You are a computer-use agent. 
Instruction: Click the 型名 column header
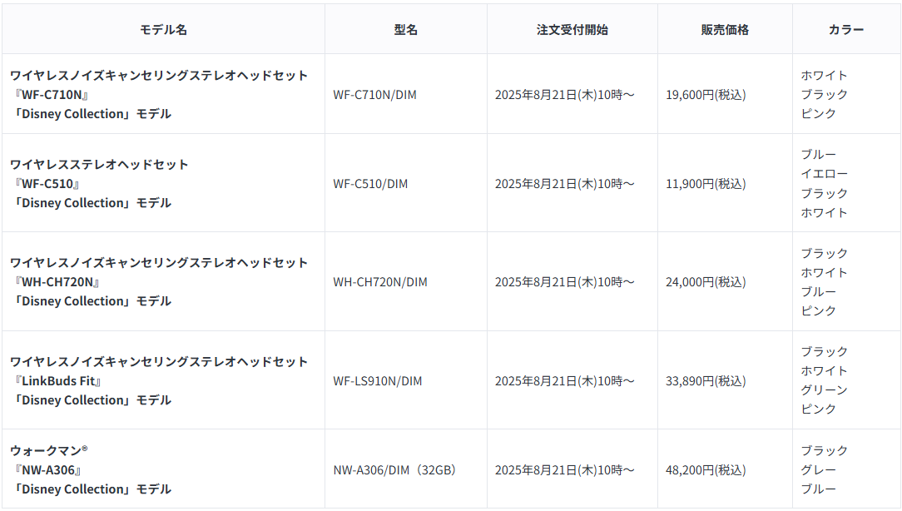click(x=405, y=30)
